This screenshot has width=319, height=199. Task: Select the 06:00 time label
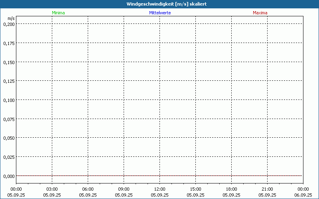point(88,189)
